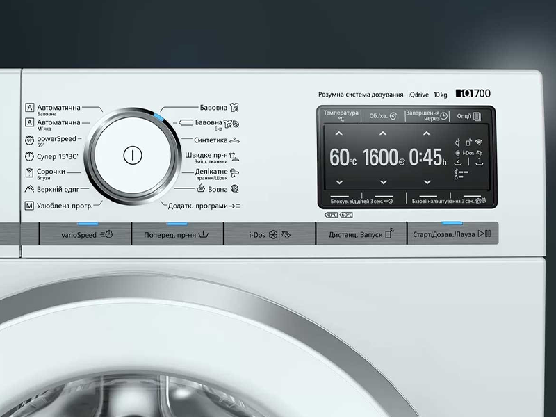Screen dimensions: 556x417
Task: Choose the Верхній одяг program label
Action: (x=58, y=189)
